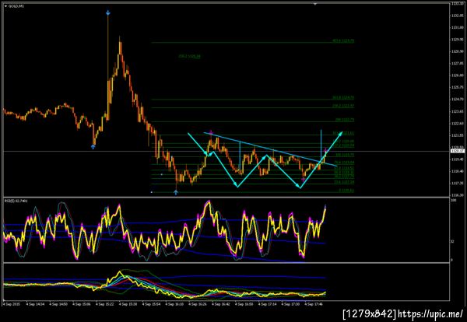467x322 pixels.
Task: Click the 4 Sep 16:10 time label
Action: [x=174, y=304]
